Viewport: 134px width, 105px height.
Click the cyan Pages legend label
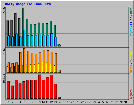[131, 32]
